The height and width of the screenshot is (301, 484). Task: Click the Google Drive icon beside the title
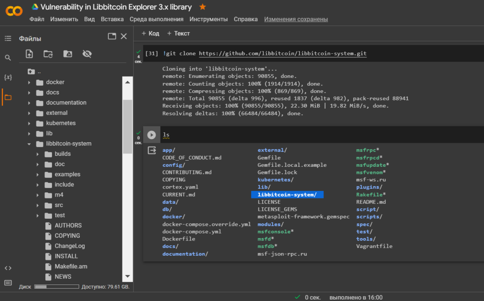tap(35, 7)
